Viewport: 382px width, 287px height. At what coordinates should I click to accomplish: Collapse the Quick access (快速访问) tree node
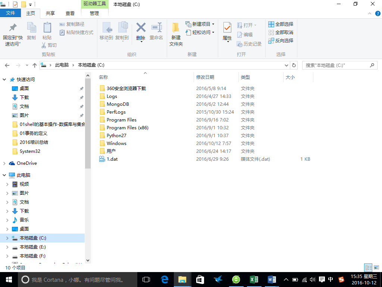pyautogui.click(x=4, y=79)
